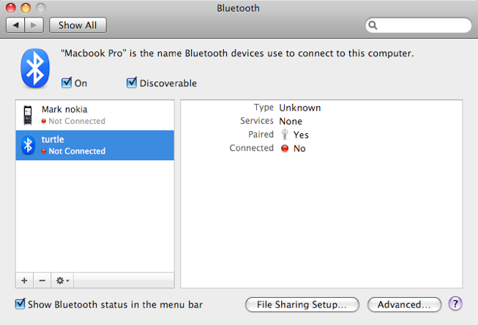
Task: Toggle Show Bluetooth status in menu bar
Action: pyautogui.click(x=20, y=304)
